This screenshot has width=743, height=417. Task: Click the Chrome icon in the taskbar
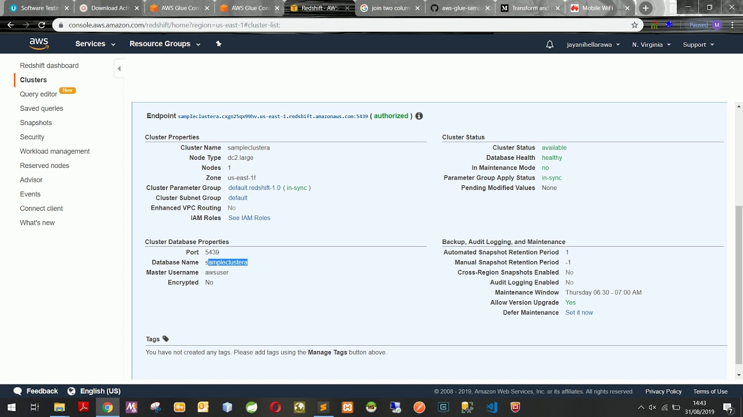point(107,407)
